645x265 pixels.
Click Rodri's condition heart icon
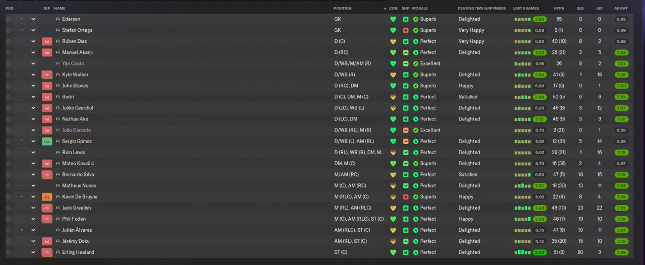tap(393, 97)
